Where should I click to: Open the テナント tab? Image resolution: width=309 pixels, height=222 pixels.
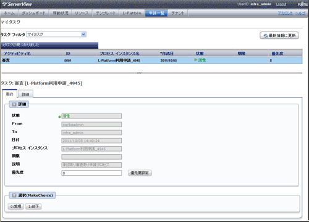pyautogui.click(x=178, y=13)
